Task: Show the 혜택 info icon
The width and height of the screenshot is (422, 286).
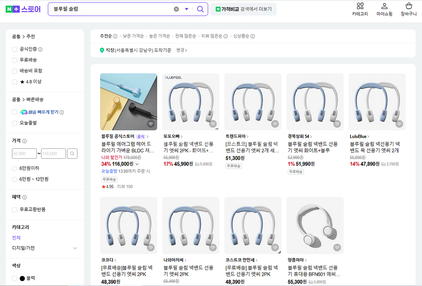Action: tap(24, 198)
